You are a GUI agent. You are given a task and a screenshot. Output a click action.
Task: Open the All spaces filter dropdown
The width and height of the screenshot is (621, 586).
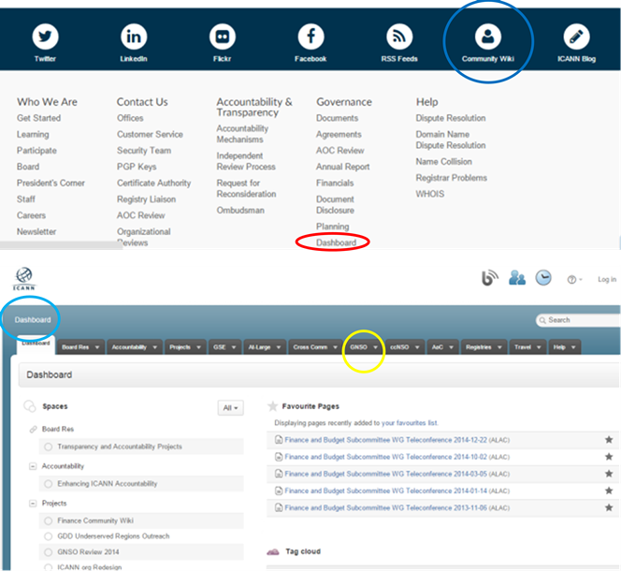click(x=230, y=408)
